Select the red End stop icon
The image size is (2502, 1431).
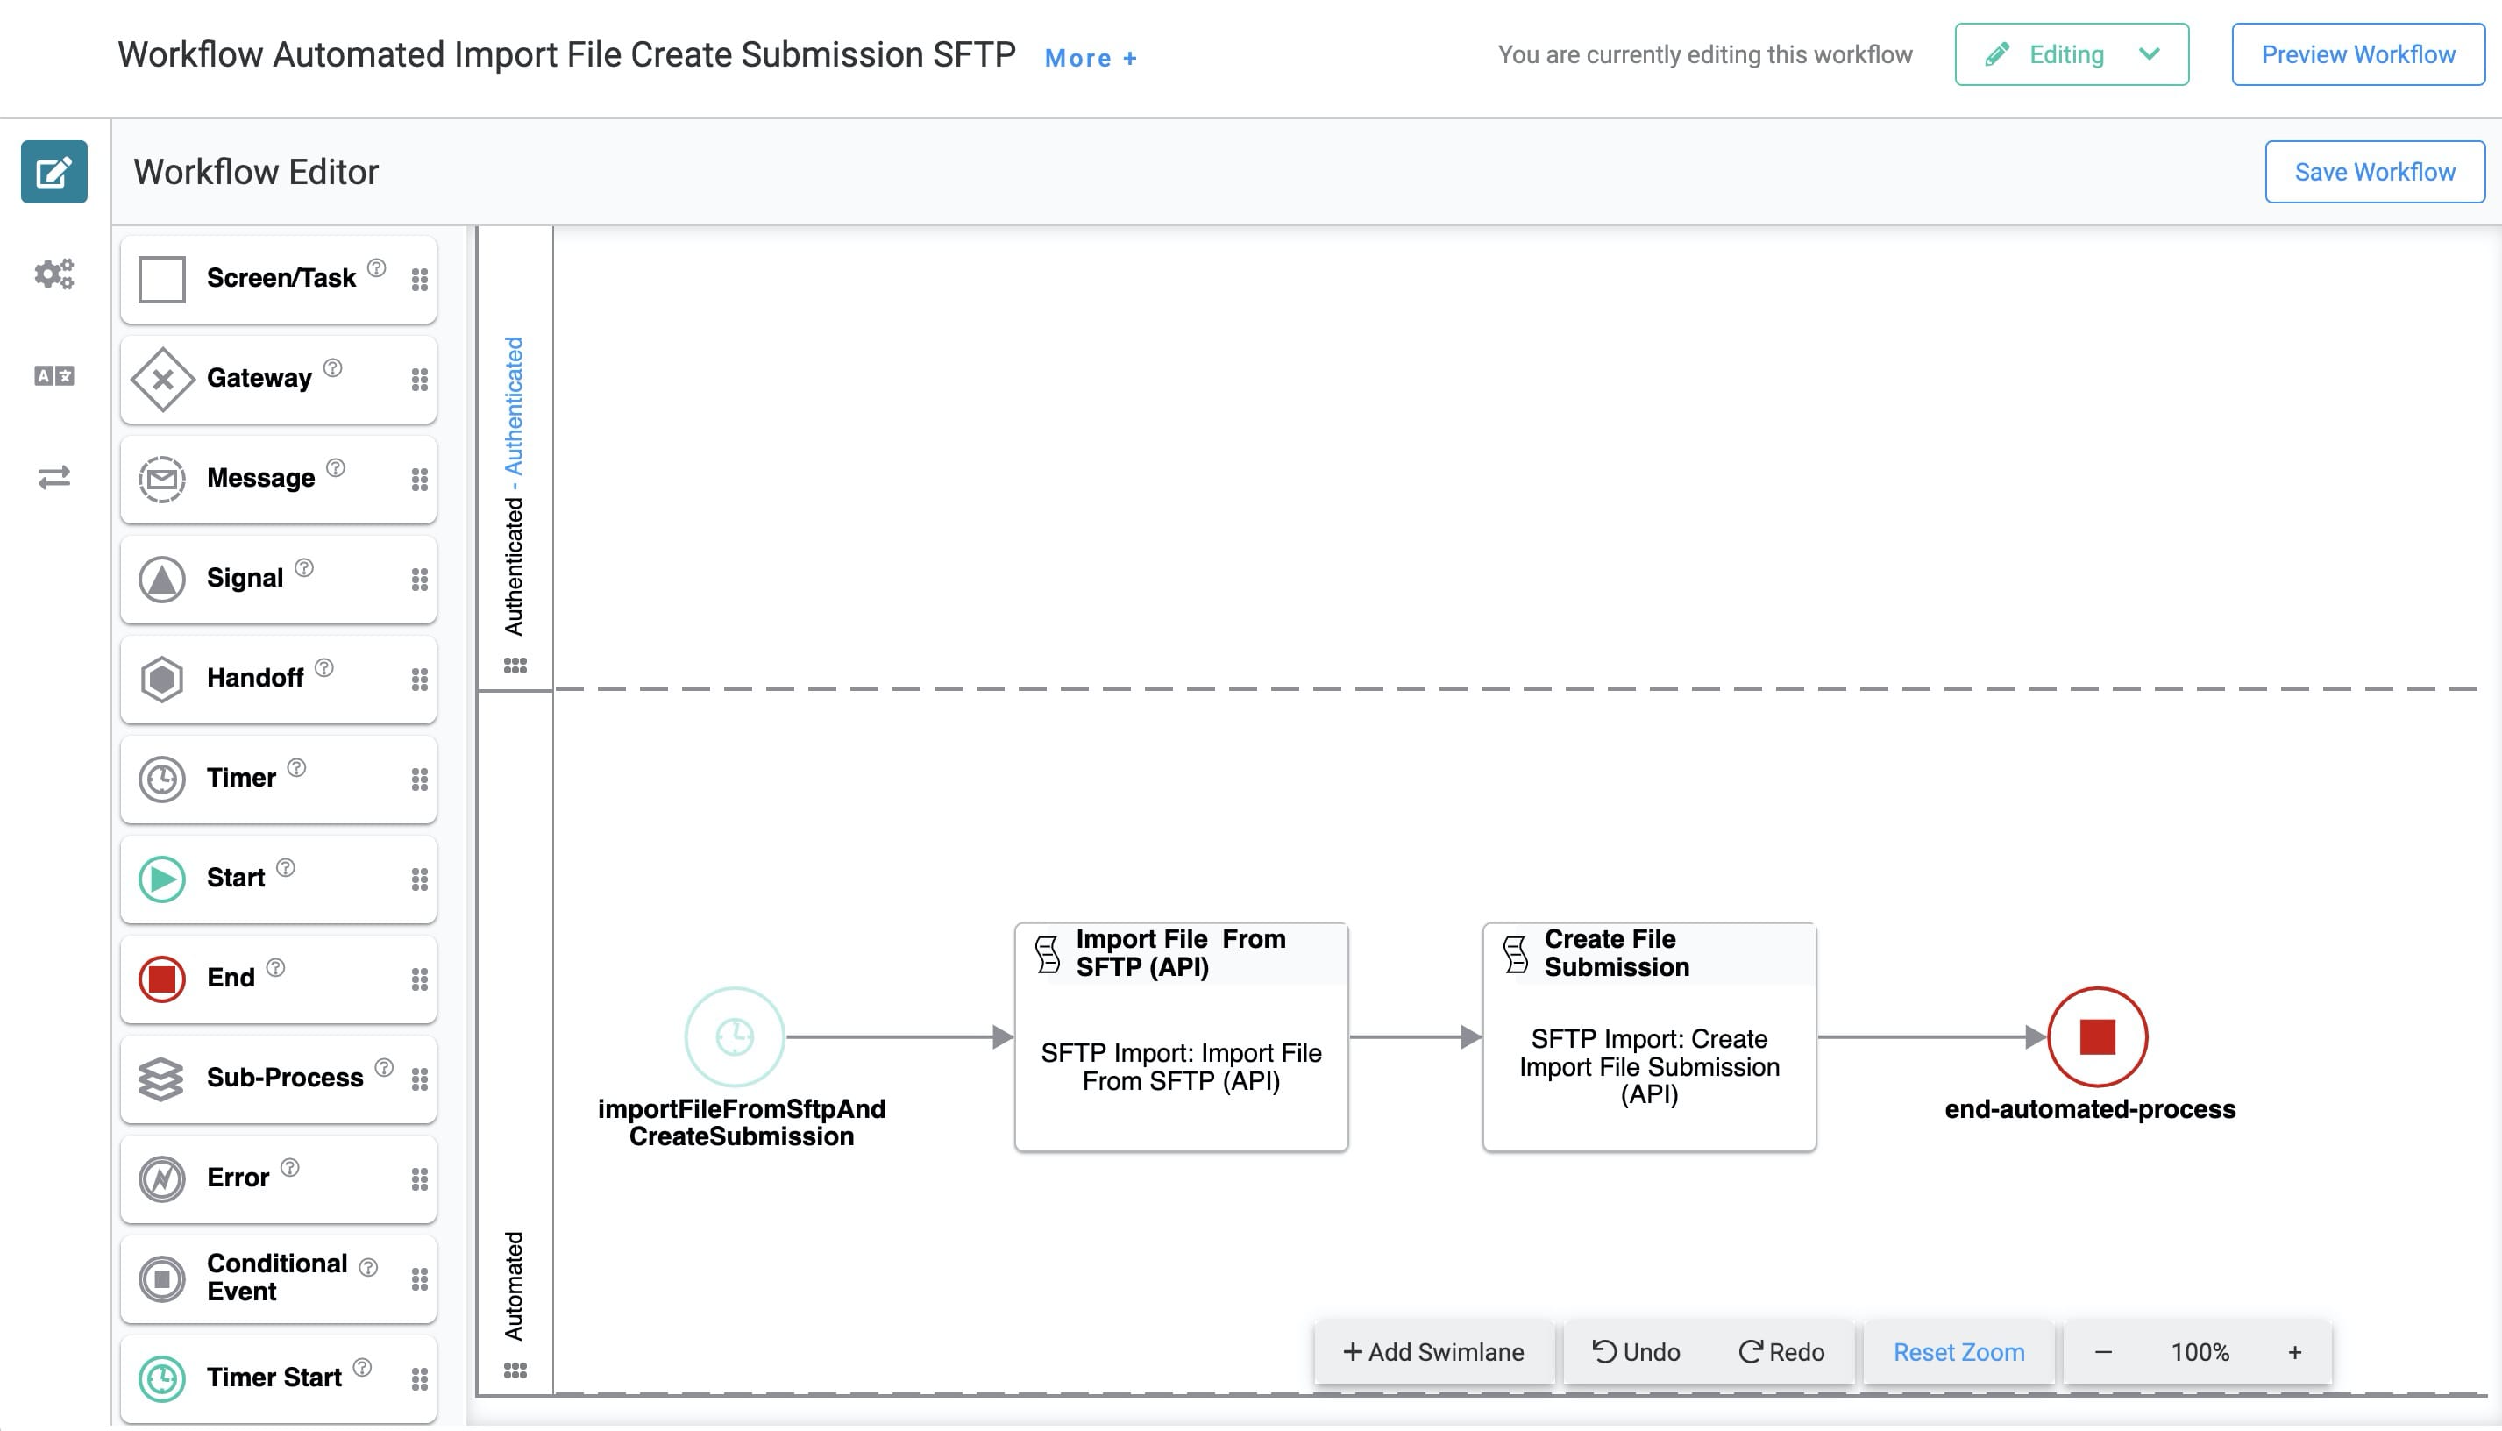(x=162, y=979)
